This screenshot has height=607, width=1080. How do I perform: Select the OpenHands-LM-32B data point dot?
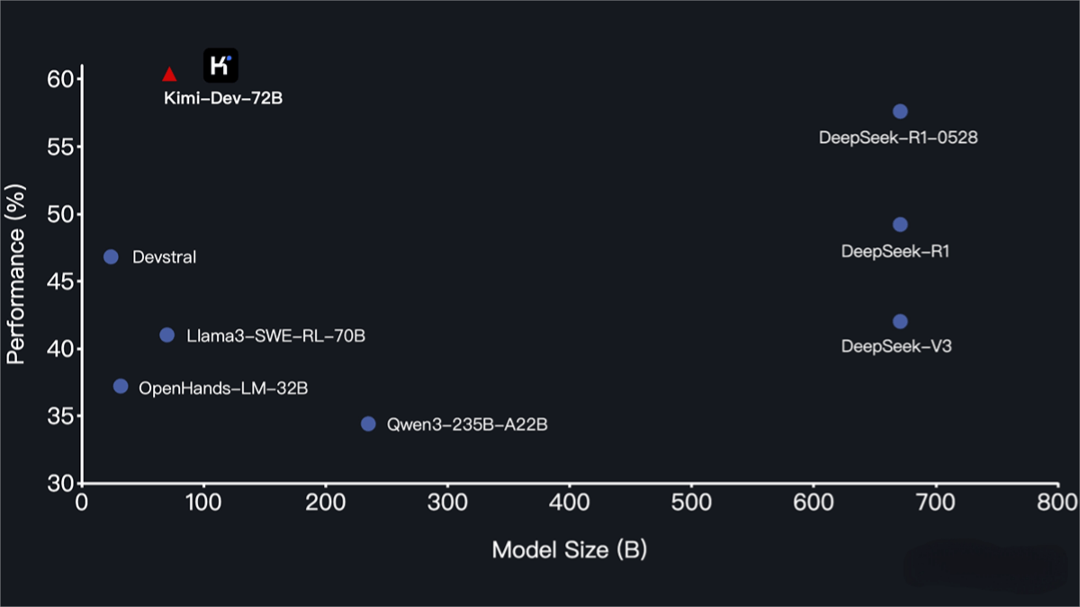(121, 387)
